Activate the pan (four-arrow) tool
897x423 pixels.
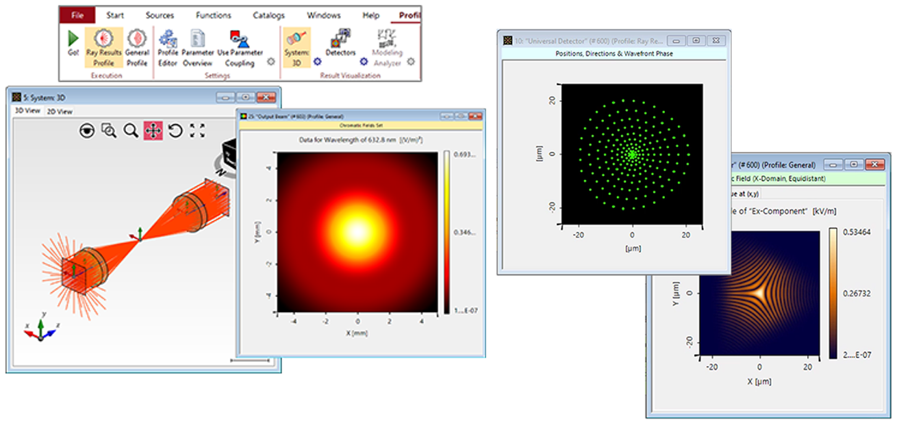(x=153, y=131)
